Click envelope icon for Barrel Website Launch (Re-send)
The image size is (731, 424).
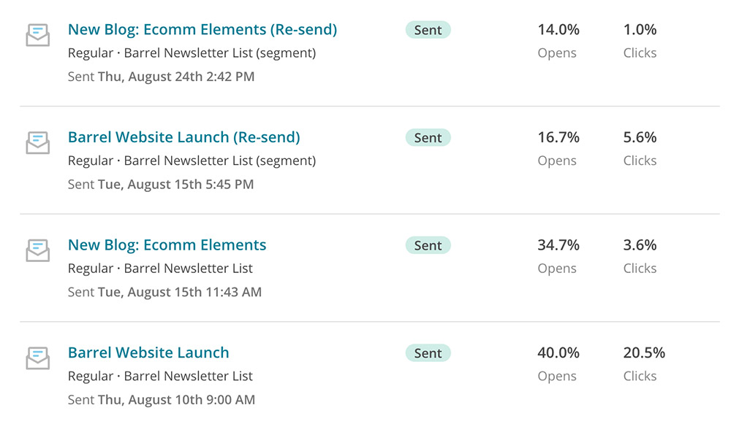click(x=38, y=143)
